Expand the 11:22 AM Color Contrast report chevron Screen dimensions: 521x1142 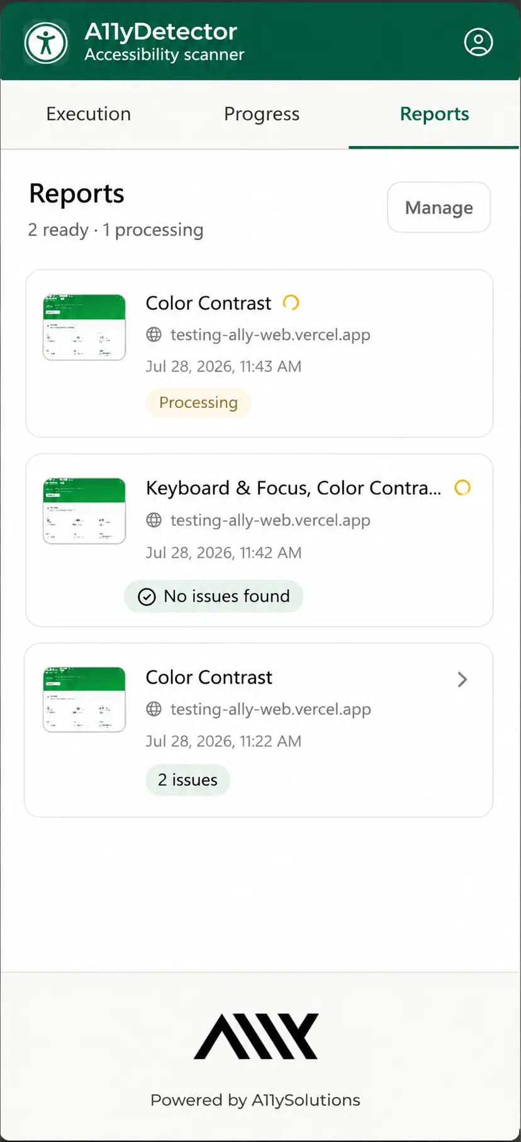click(x=462, y=679)
